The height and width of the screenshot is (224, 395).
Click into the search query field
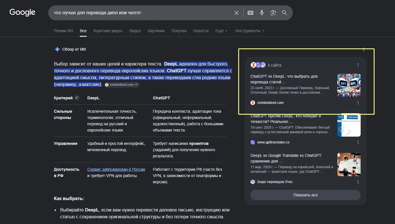coord(139,13)
